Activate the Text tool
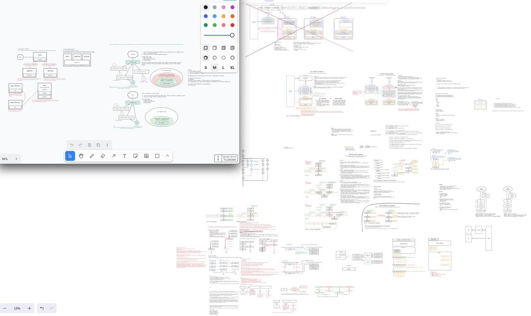The height and width of the screenshot is (316, 531). coord(124,156)
